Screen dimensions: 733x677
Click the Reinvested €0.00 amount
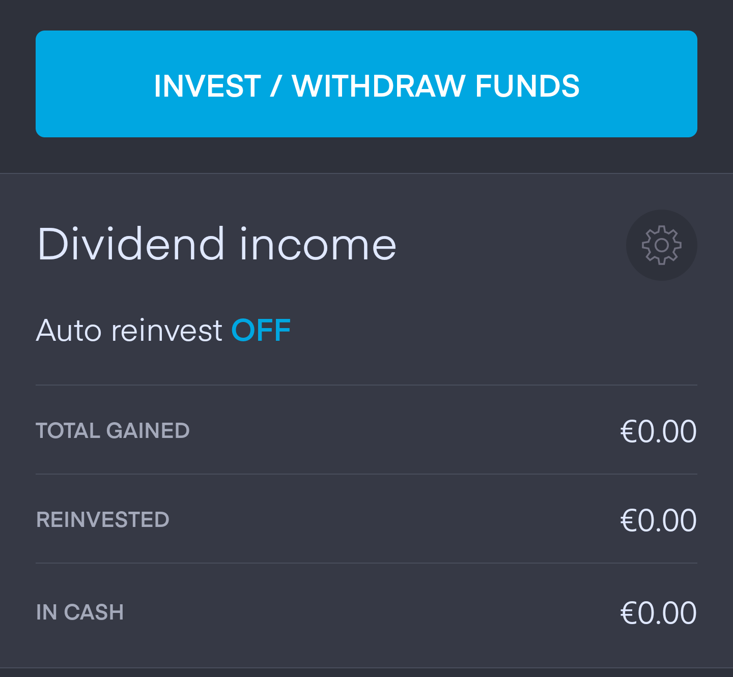click(658, 520)
